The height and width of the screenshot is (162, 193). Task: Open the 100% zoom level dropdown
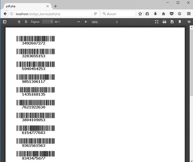tap(104, 22)
